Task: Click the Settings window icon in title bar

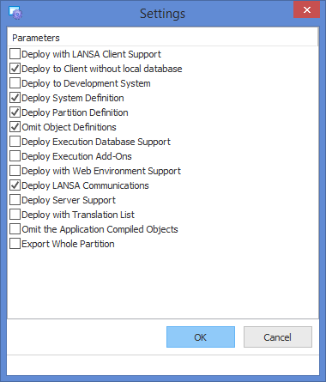Action: (15, 13)
